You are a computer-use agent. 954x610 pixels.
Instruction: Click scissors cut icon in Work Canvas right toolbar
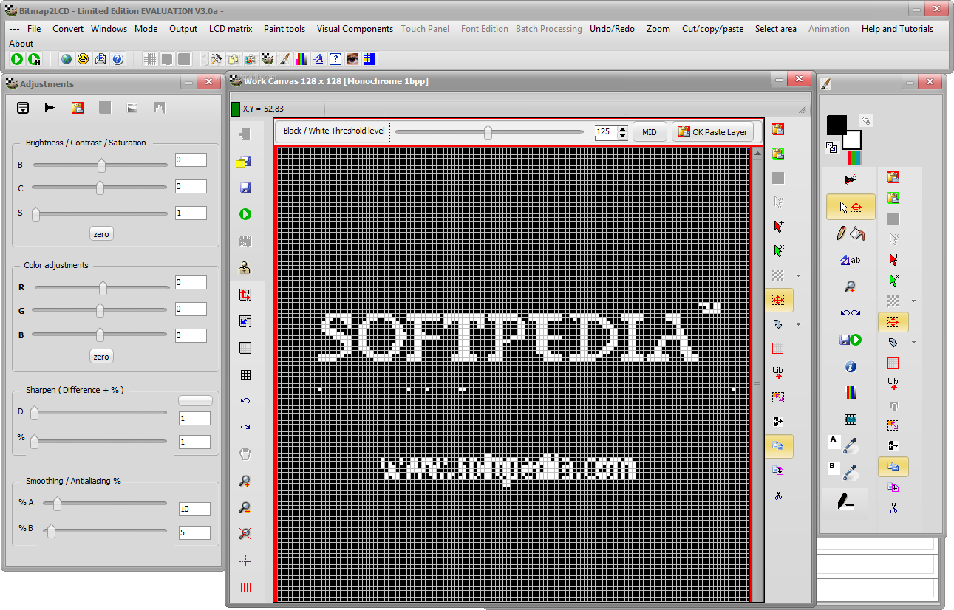(x=778, y=495)
